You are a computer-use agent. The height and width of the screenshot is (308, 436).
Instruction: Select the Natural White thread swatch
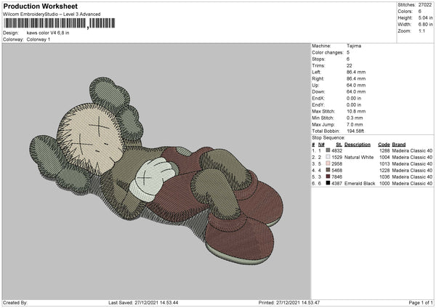(328, 157)
